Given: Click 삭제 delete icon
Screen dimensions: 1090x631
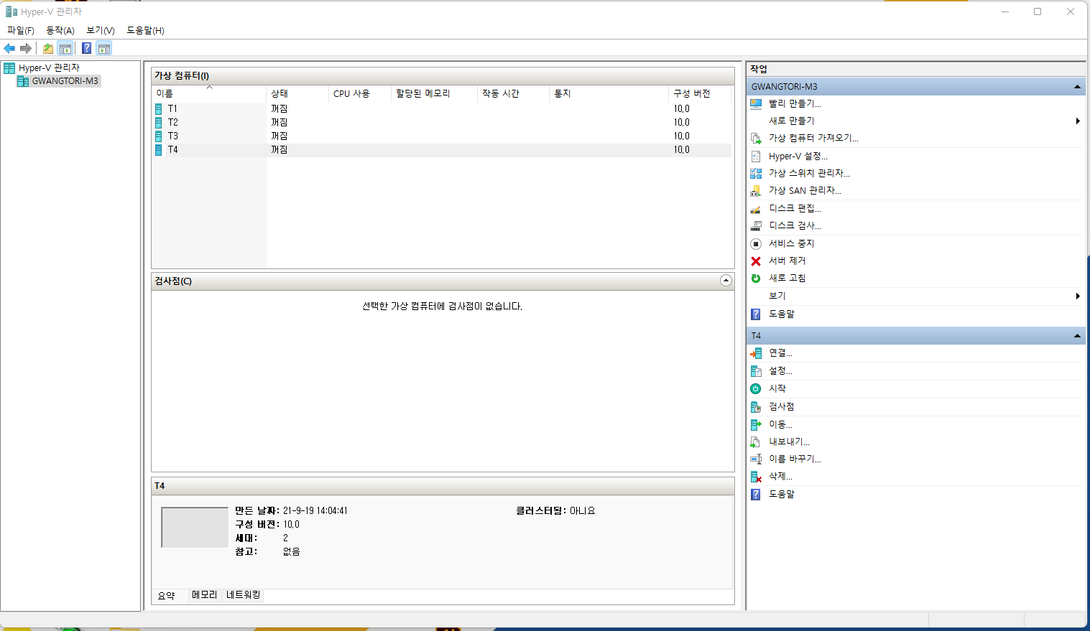Looking at the screenshot, I should point(756,477).
